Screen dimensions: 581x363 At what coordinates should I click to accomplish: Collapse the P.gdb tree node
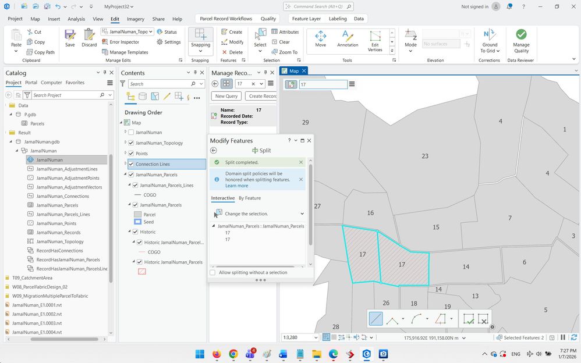[x=10, y=115]
